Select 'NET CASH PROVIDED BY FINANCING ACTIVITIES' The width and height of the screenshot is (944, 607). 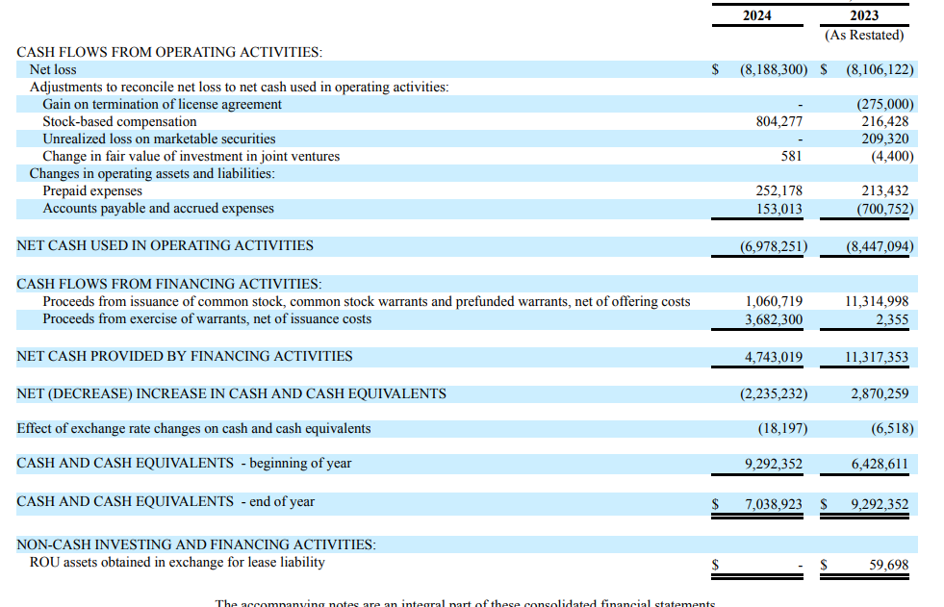(184, 357)
